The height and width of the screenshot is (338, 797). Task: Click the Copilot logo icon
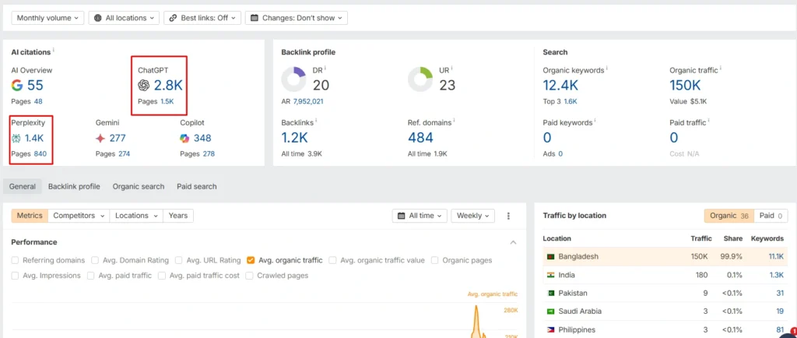point(184,138)
